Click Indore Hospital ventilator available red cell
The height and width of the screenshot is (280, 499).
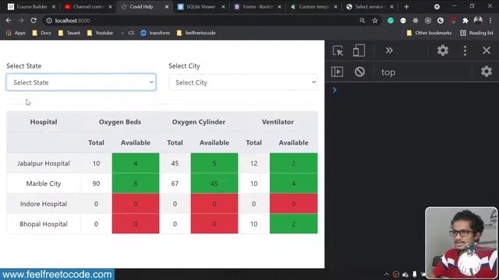point(293,204)
